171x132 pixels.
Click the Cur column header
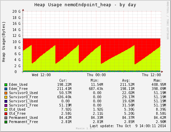[63, 80]
